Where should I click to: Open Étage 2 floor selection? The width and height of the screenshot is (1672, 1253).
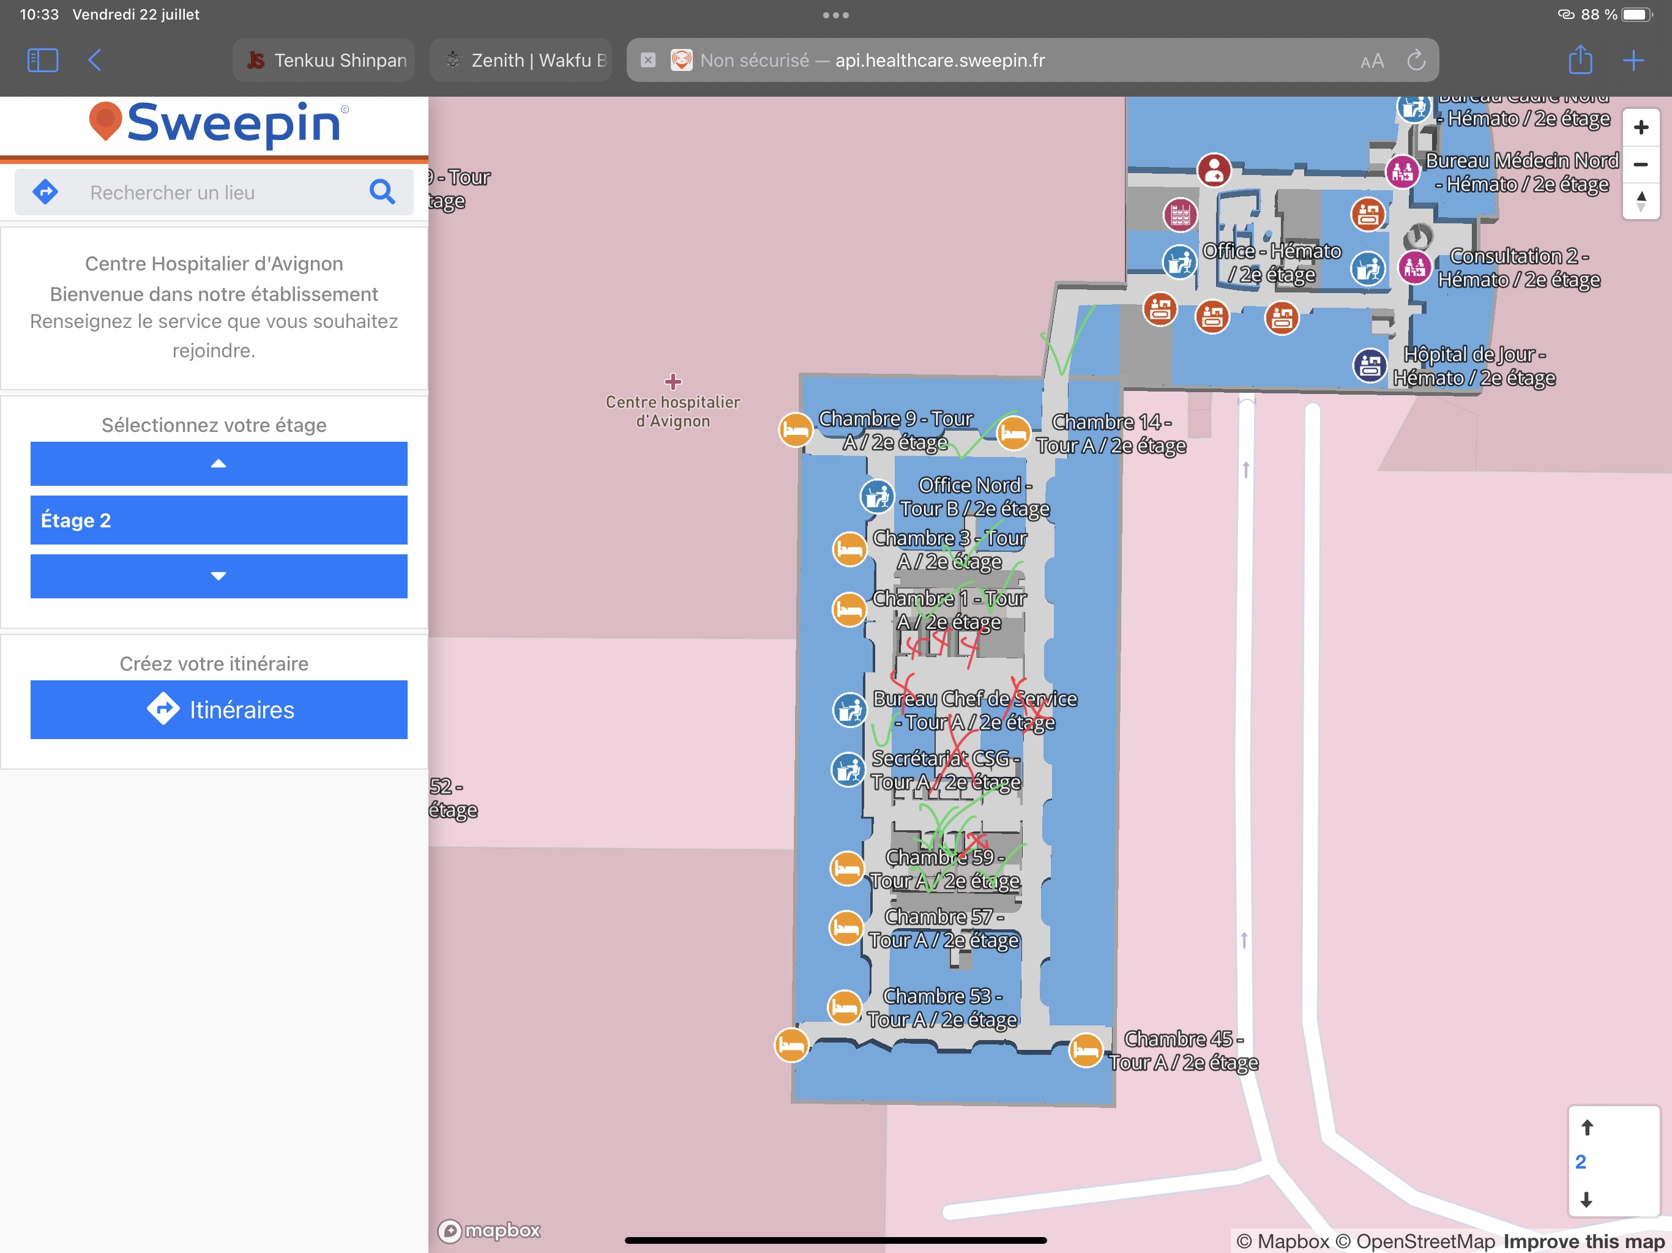(218, 520)
